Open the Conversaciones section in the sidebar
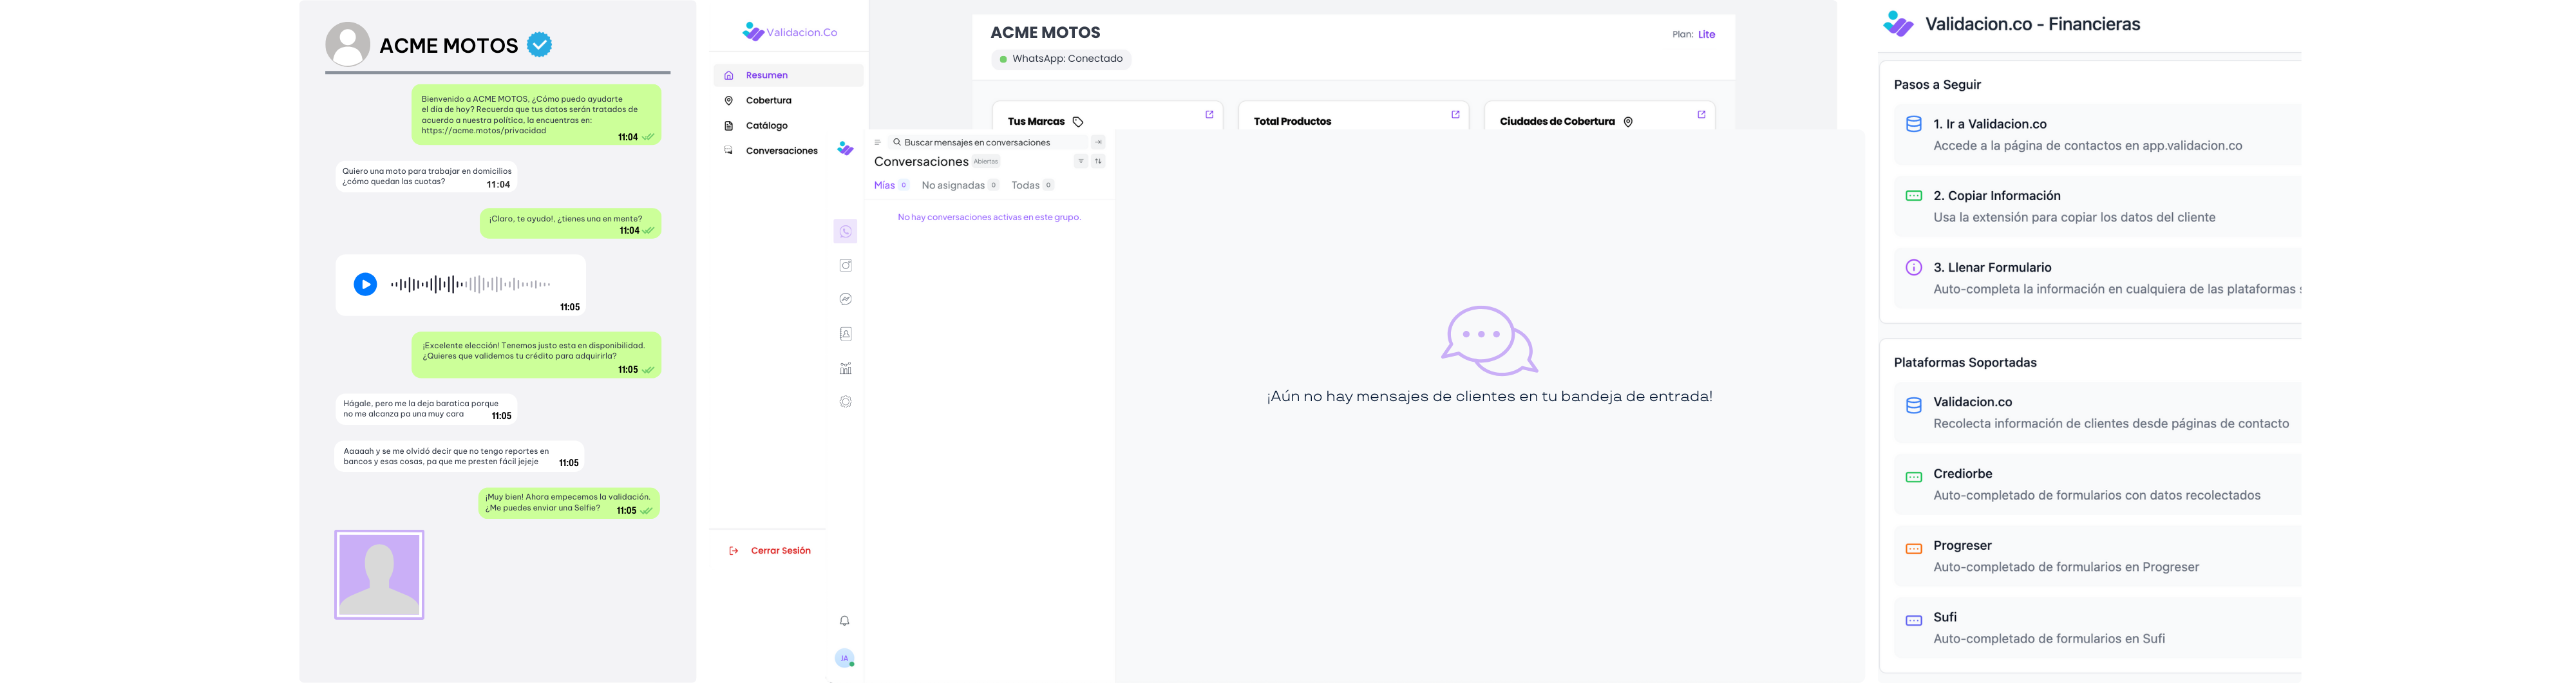This screenshot has width=2576, height=683. [781, 150]
